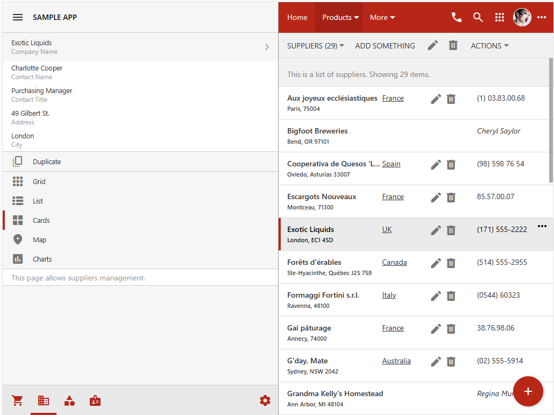Edit Exotic Liquids with its pencil icon
This screenshot has height=415, width=554.
(436, 230)
